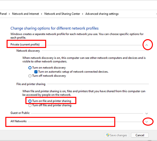Expand the Guest or Public section chevron

[x=147, y=113]
